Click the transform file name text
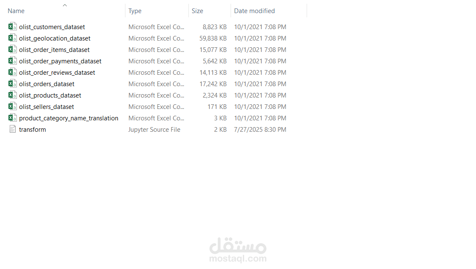The height and width of the screenshot is (269, 476). point(33,130)
